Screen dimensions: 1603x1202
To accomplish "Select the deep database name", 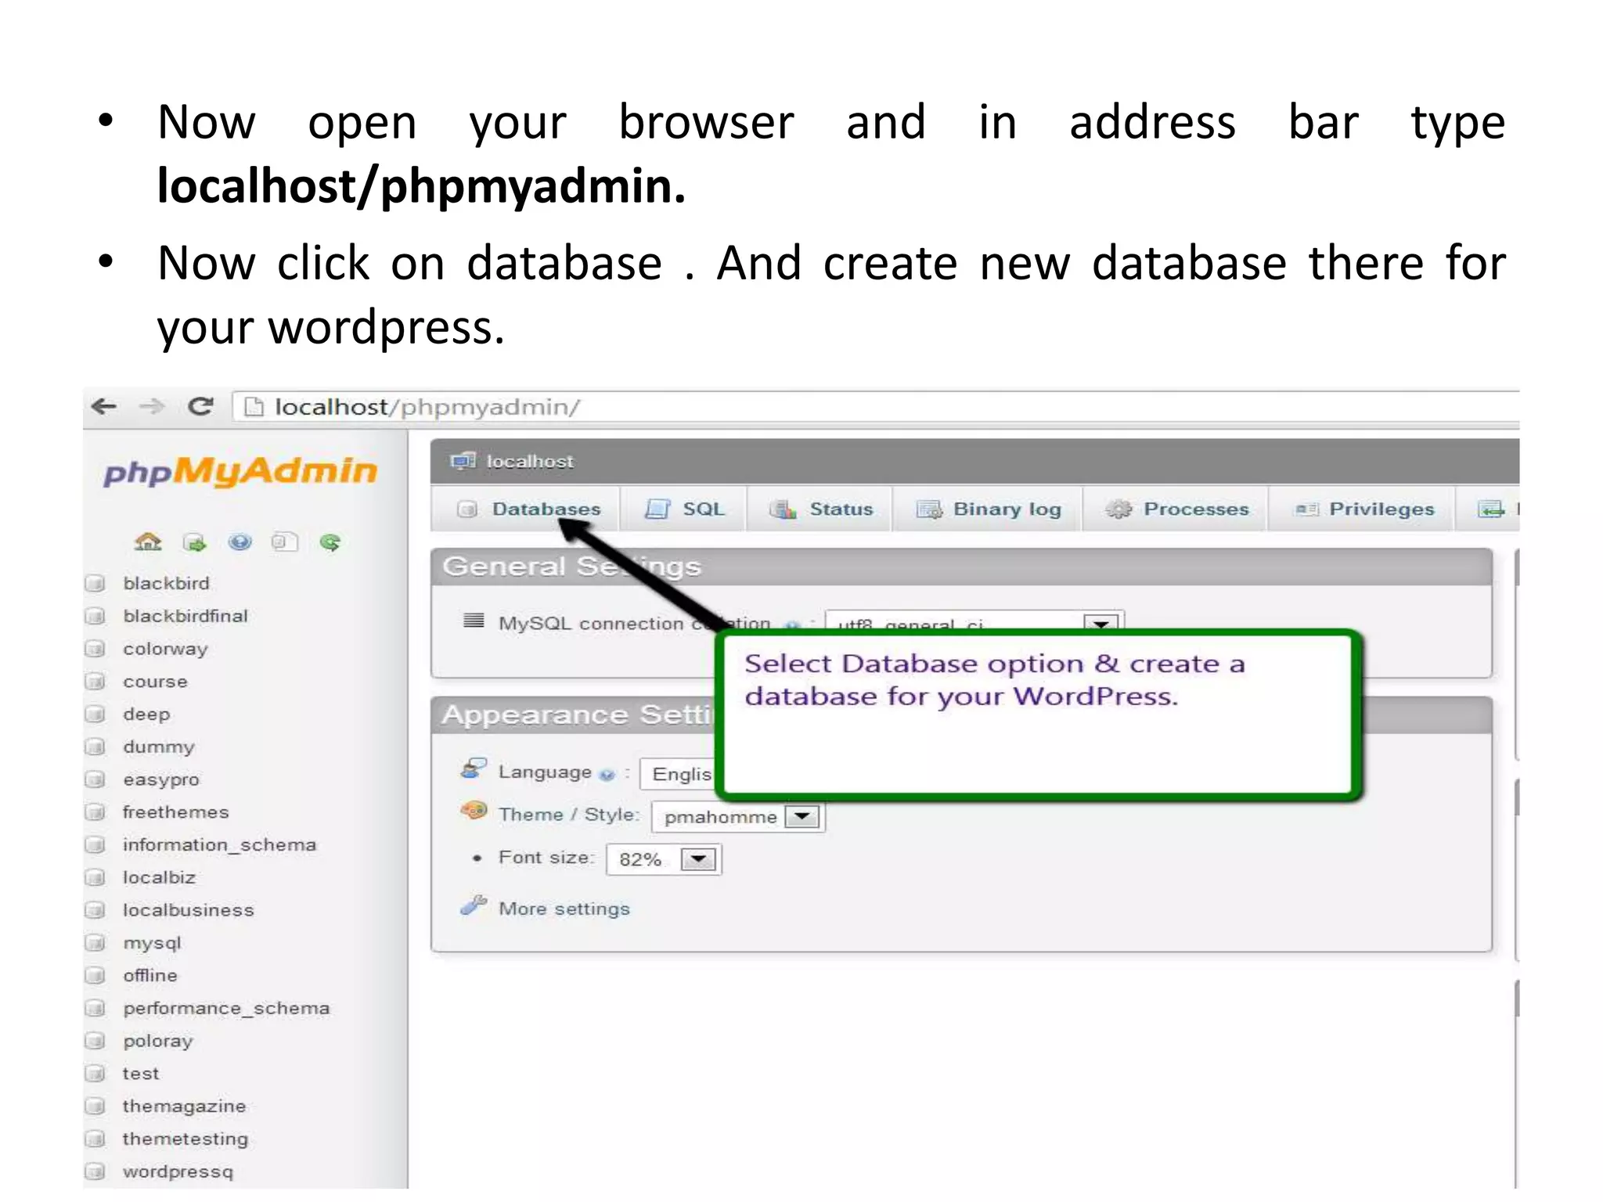I will coord(146,714).
